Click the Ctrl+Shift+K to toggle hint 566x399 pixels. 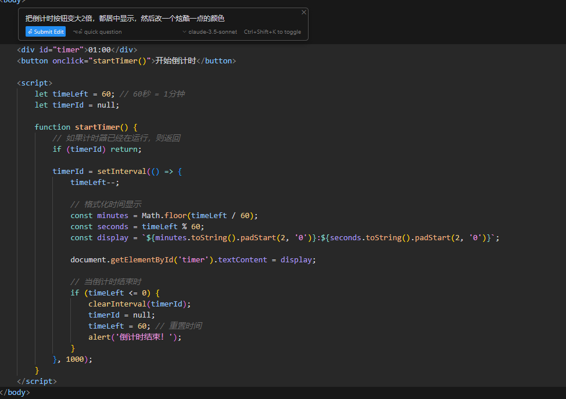point(272,32)
